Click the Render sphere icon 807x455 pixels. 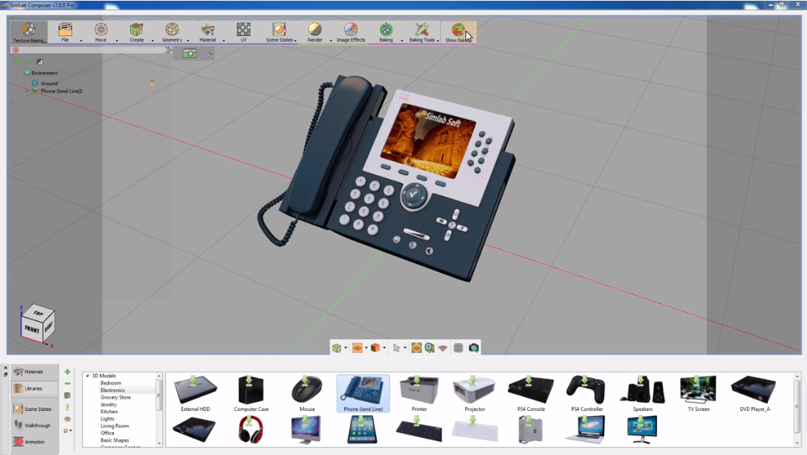(x=315, y=29)
